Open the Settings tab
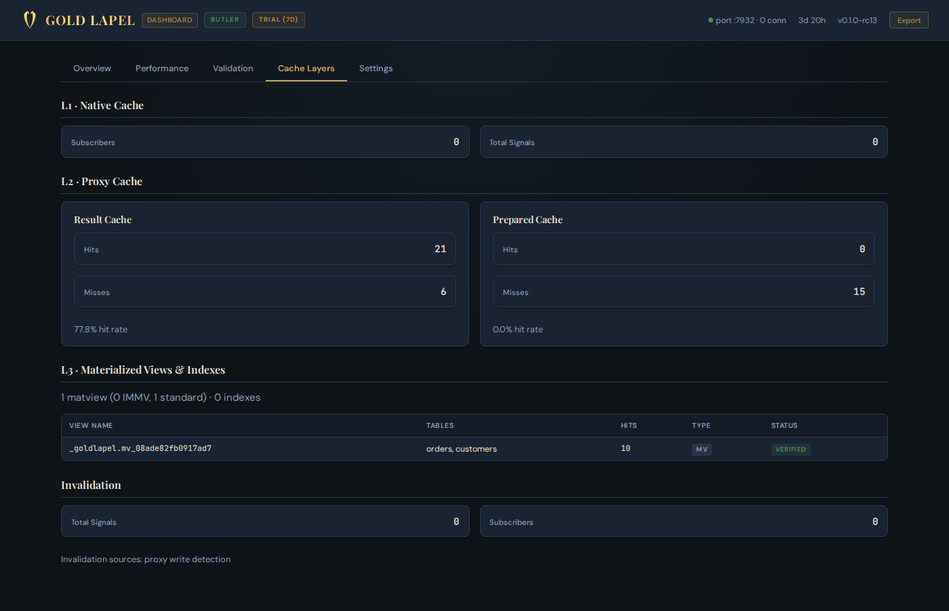This screenshot has width=949, height=611. click(376, 68)
